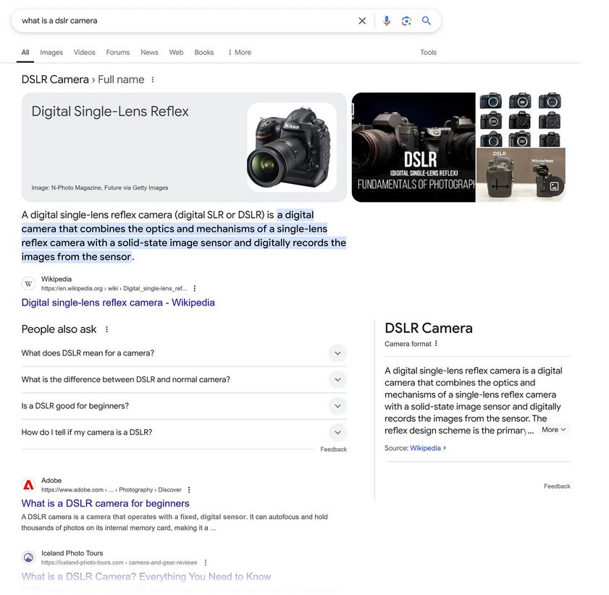This screenshot has height=595, width=609.
Task: Open 'Digital single-lens reflex camera - Wikipedia' link
Action: (118, 303)
